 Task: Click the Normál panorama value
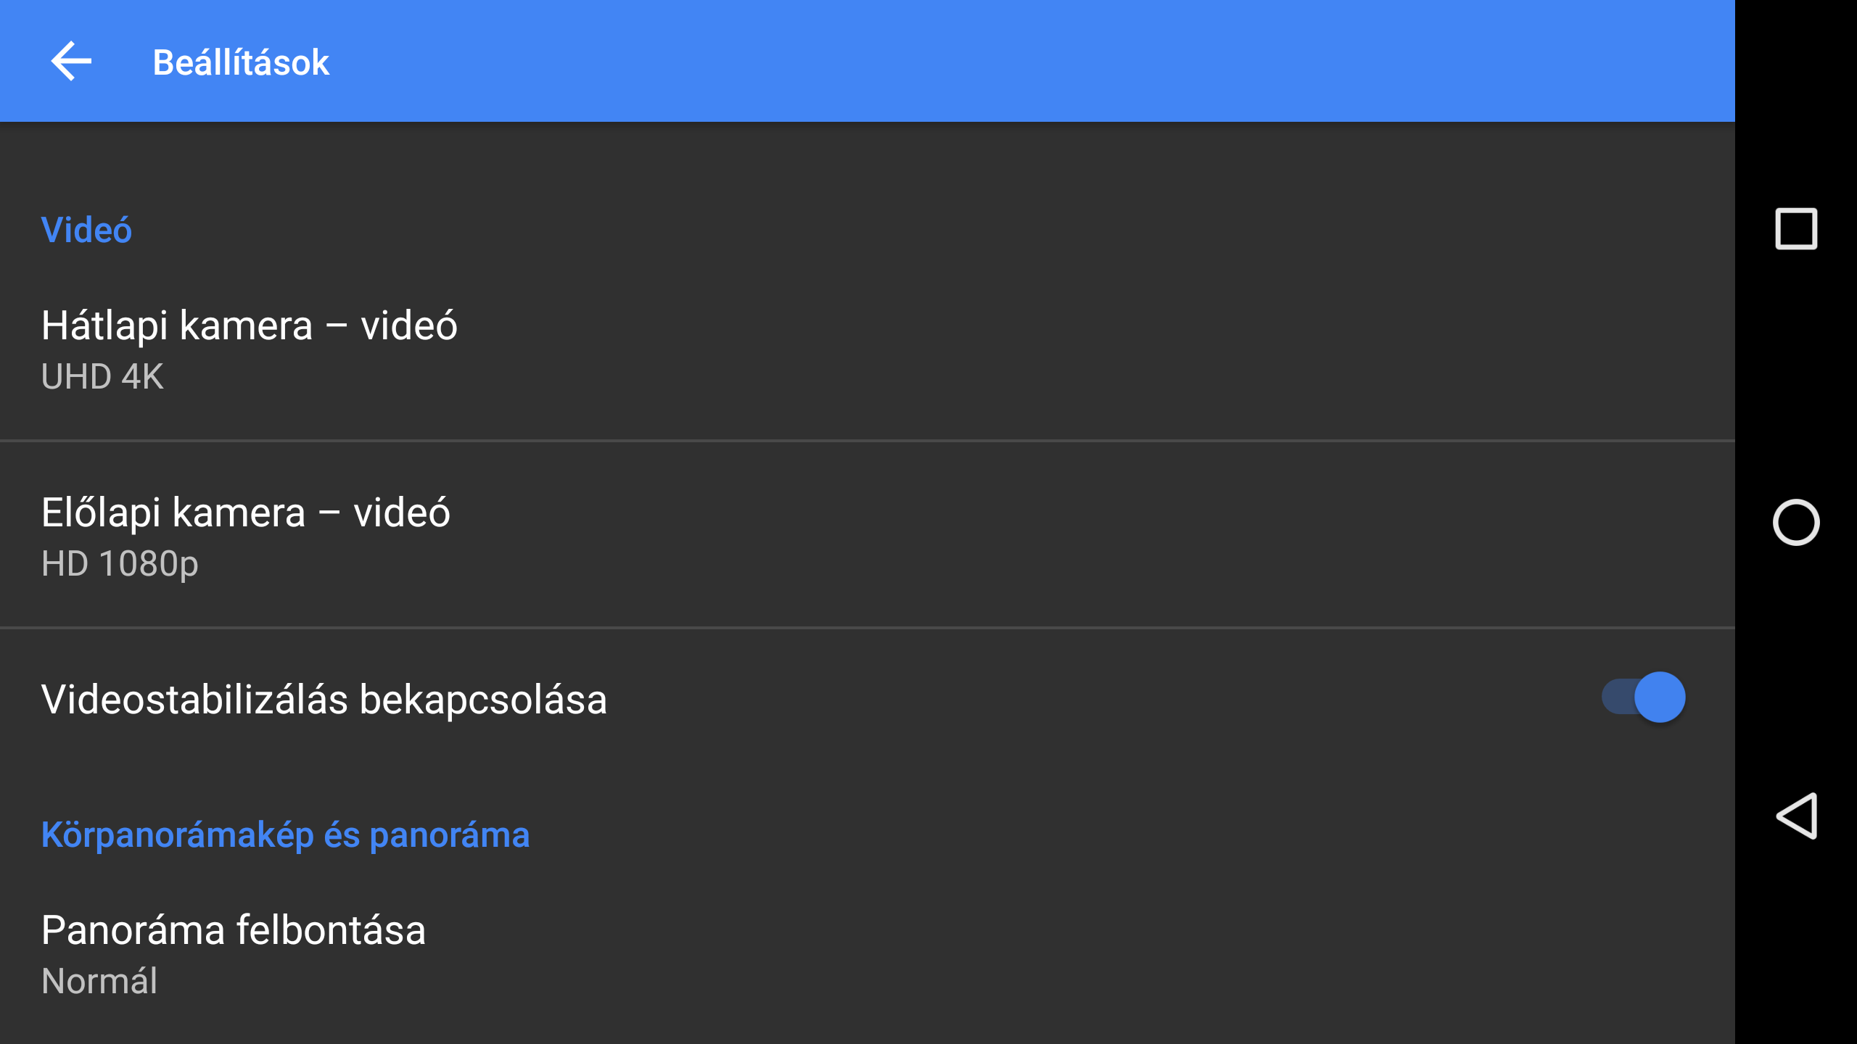click(x=99, y=981)
